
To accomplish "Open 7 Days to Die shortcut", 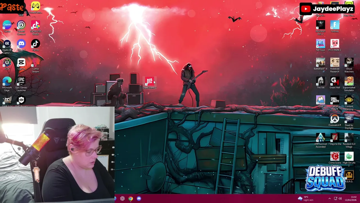I will tap(335, 139).
